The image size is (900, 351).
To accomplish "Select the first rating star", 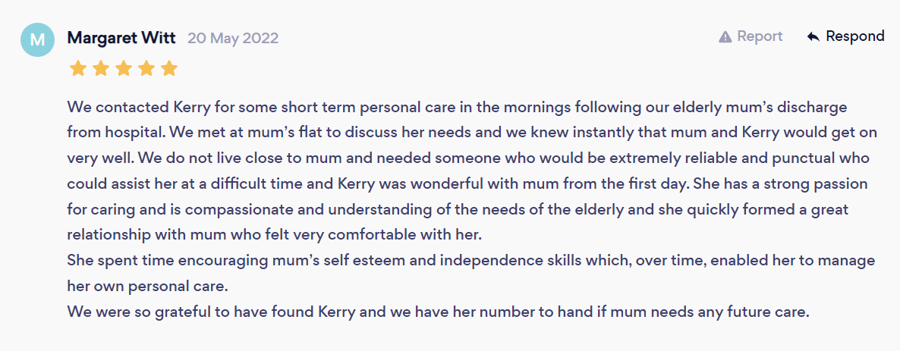I will (77, 69).
